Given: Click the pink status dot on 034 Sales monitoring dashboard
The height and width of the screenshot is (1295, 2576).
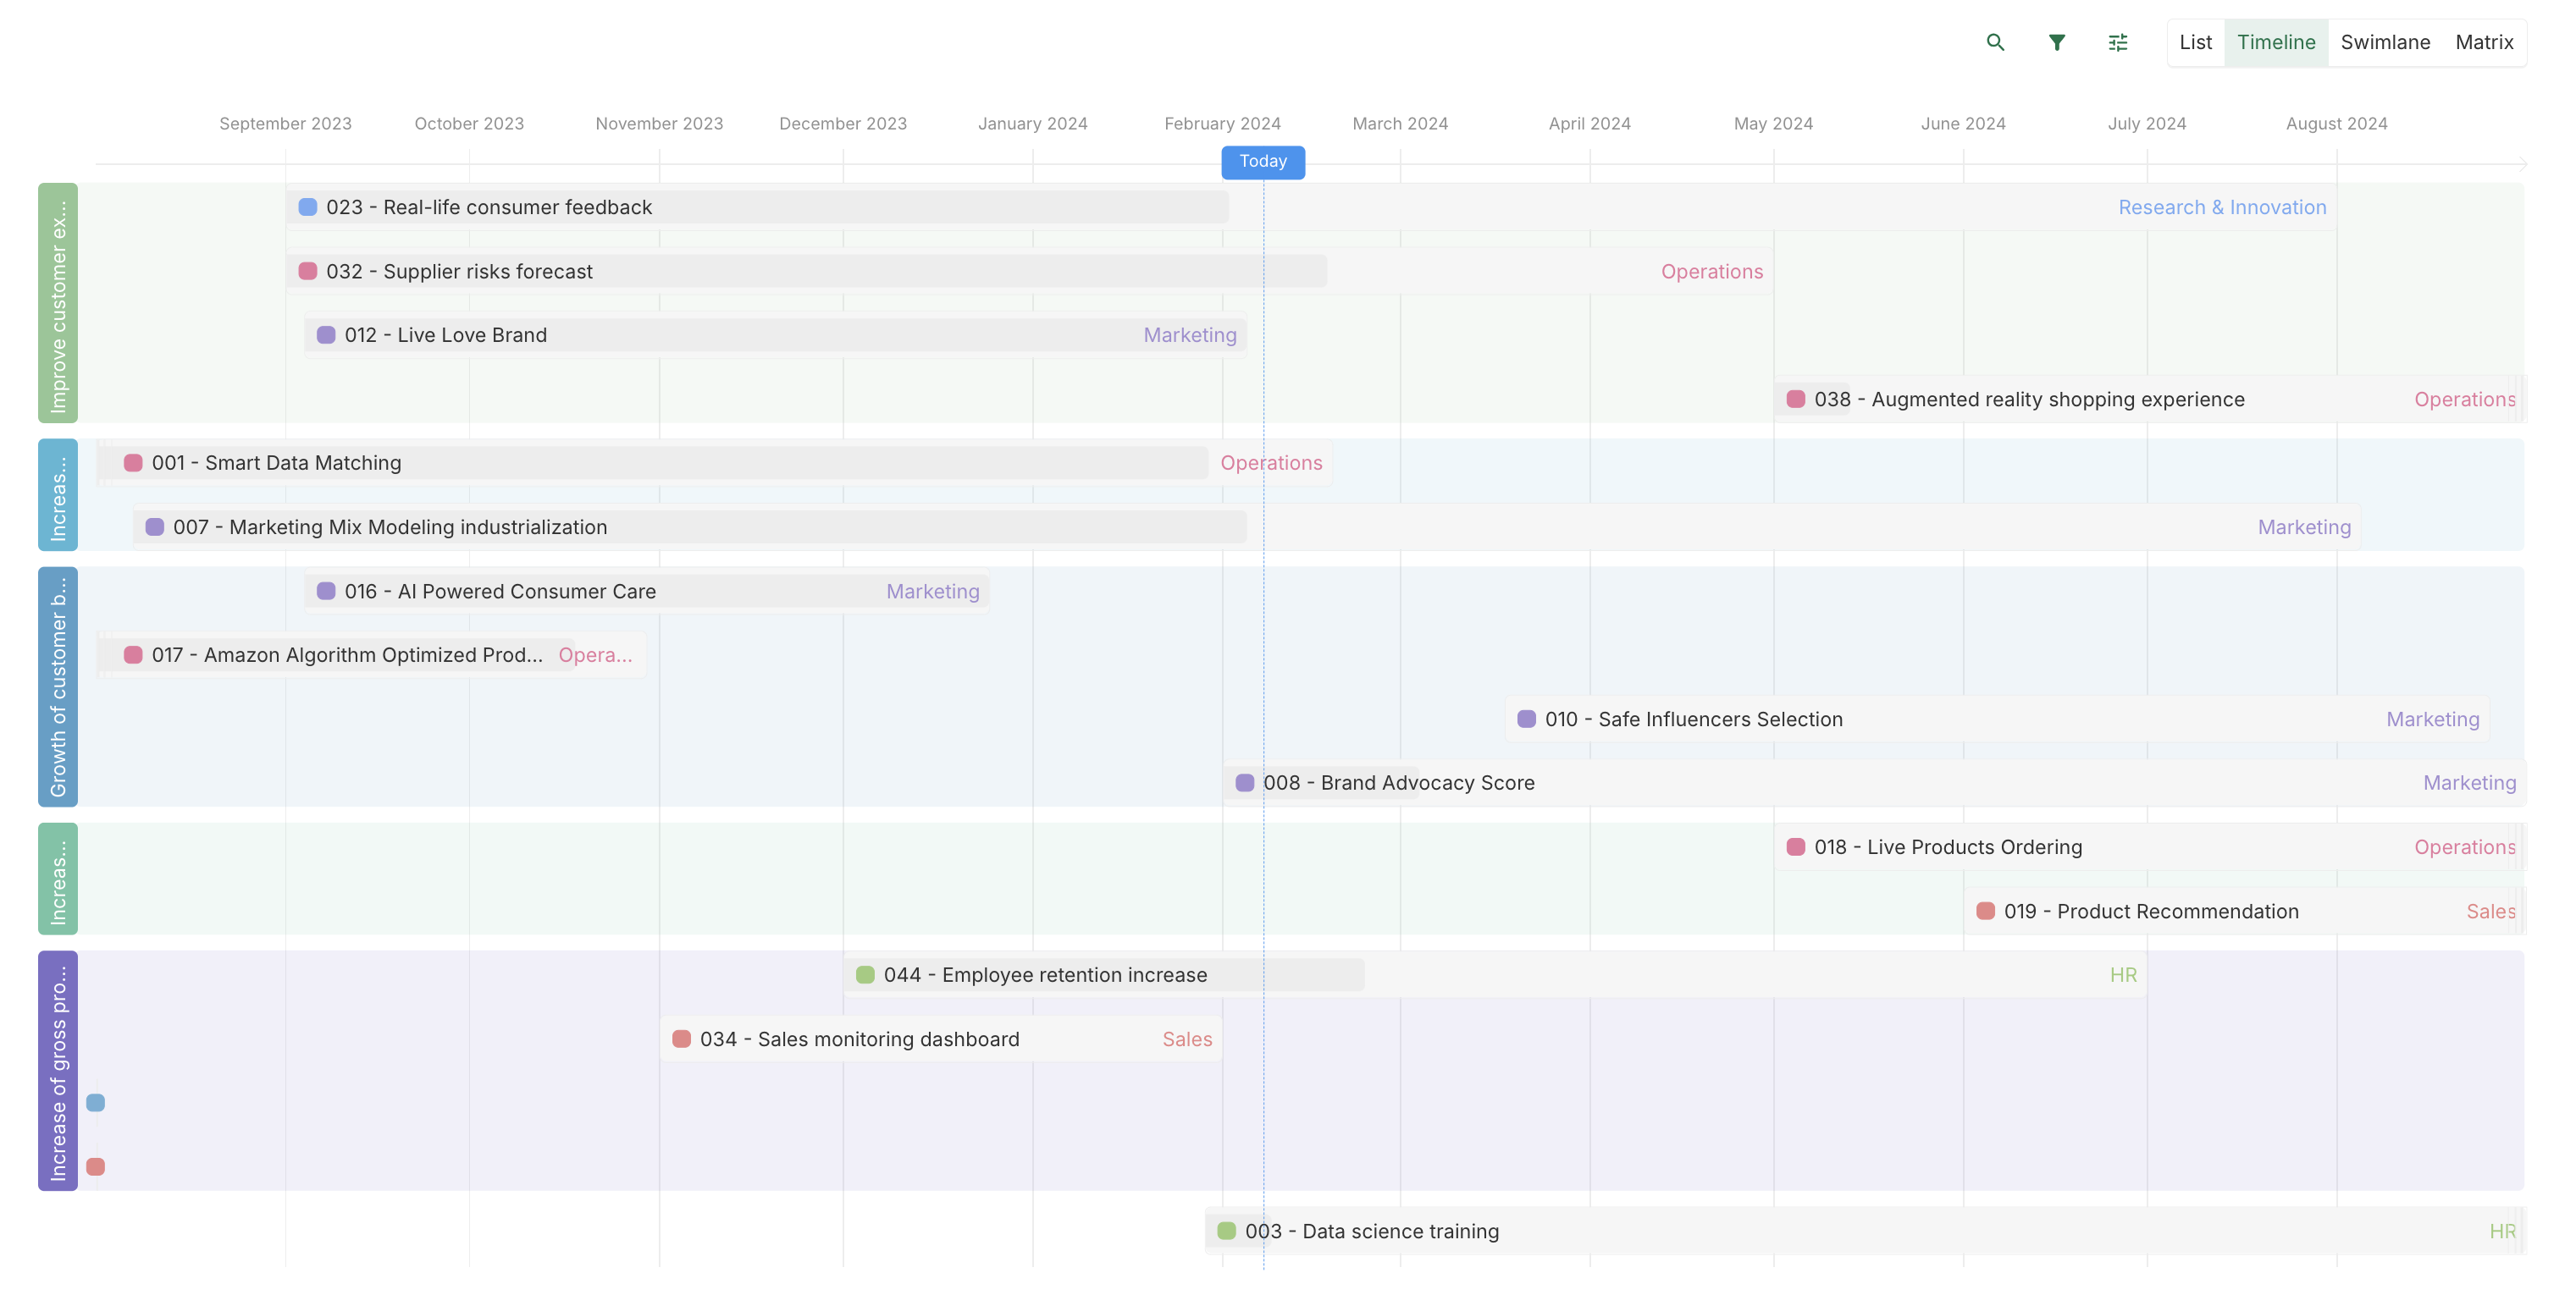Looking at the screenshot, I should pyautogui.click(x=683, y=1039).
